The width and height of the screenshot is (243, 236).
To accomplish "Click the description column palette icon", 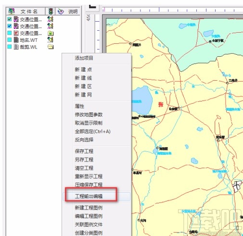I will [61, 12].
